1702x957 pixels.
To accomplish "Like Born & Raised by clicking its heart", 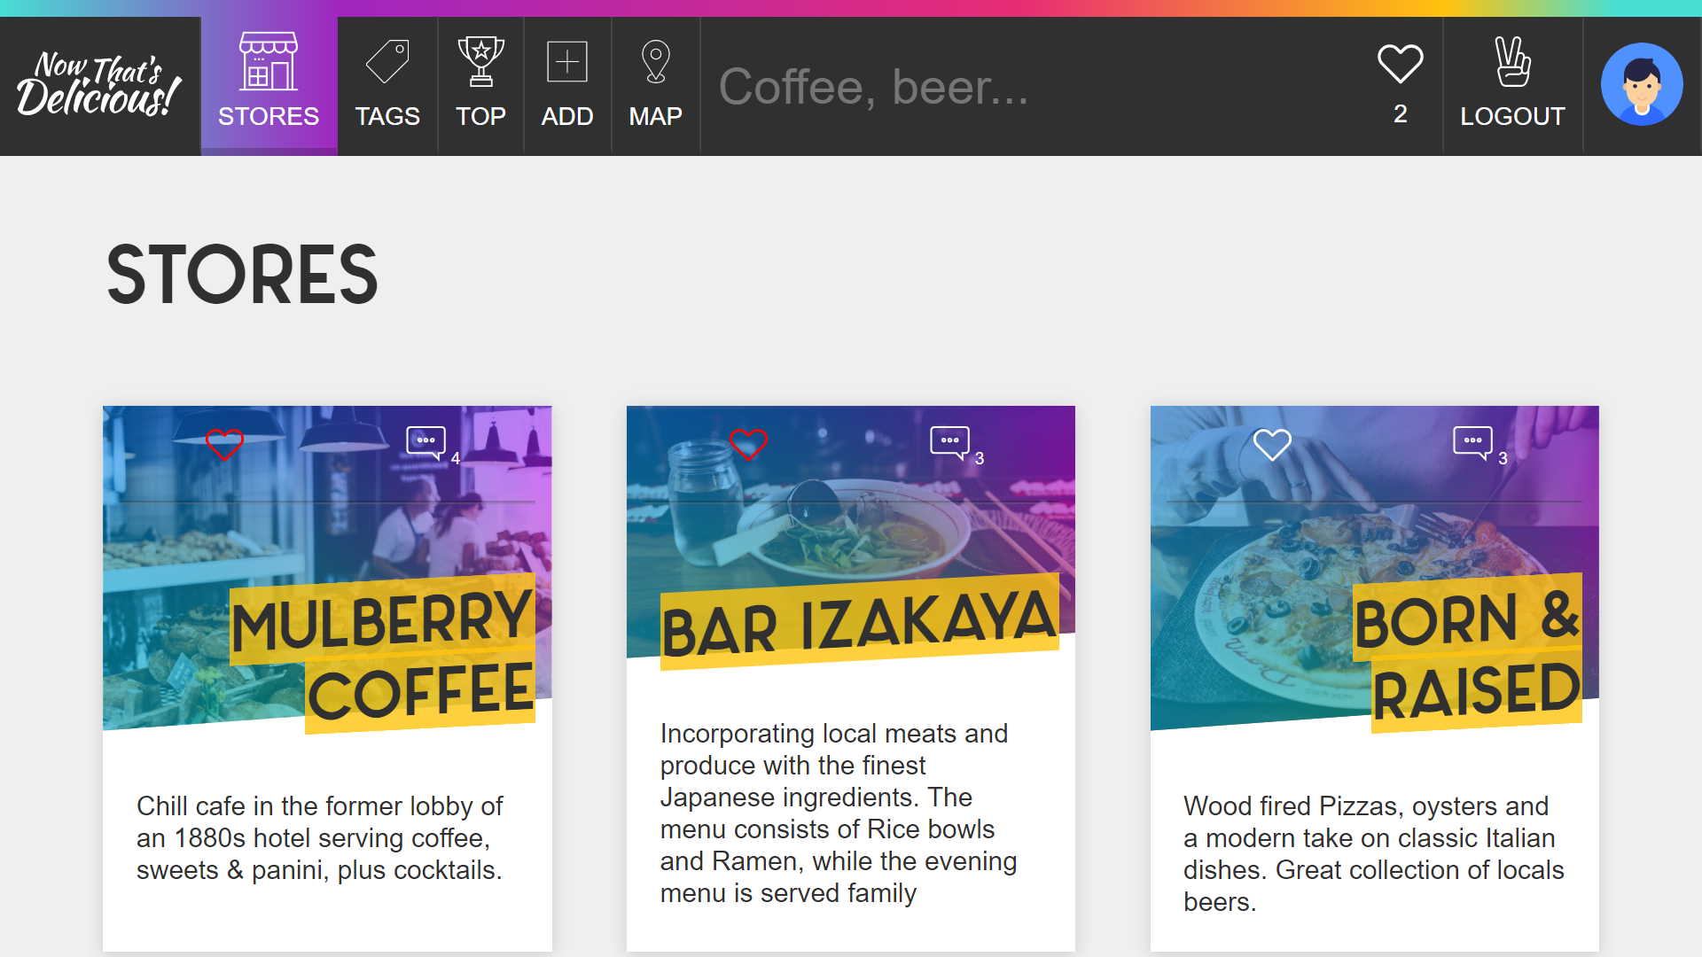I will [x=1273, y=445].
